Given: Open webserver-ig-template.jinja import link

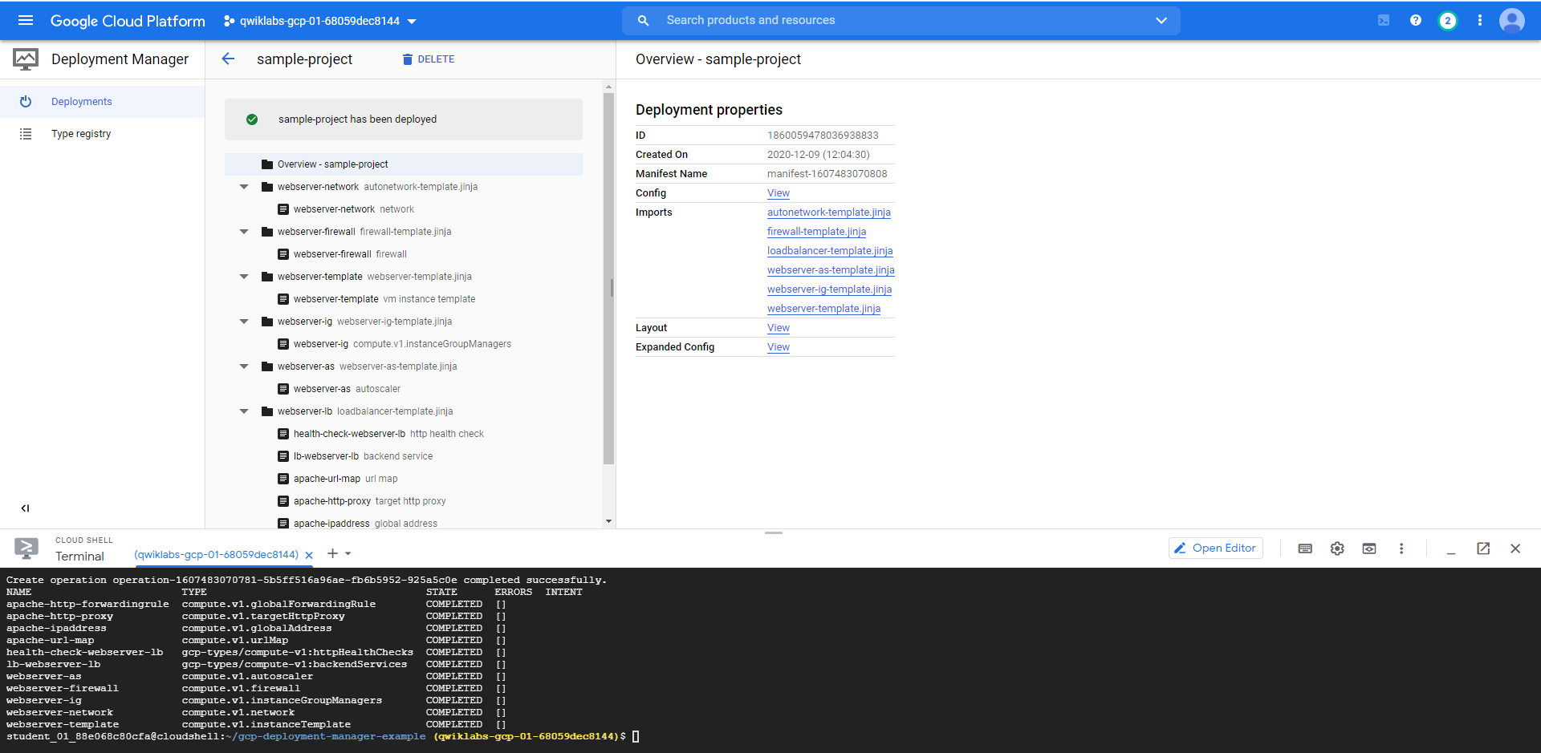Looking at the screenshot, I should (829, 289).
